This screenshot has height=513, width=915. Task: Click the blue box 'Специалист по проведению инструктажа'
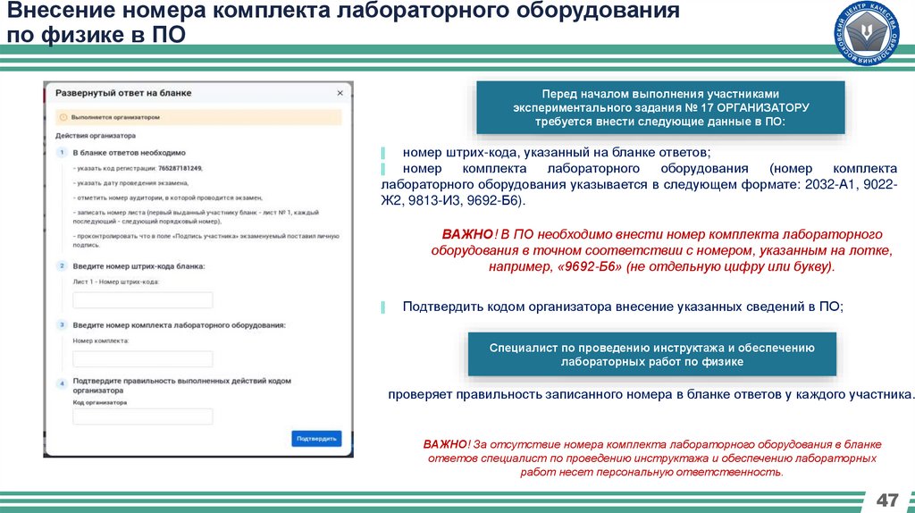point(651,354)
